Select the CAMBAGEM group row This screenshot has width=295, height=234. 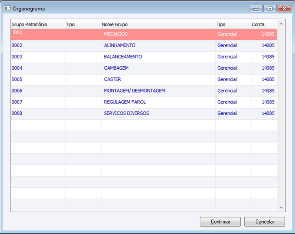pyautogui.click(x=144, y=68)
